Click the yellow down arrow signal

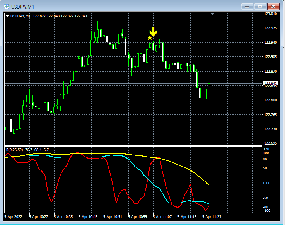click(154, 32)
